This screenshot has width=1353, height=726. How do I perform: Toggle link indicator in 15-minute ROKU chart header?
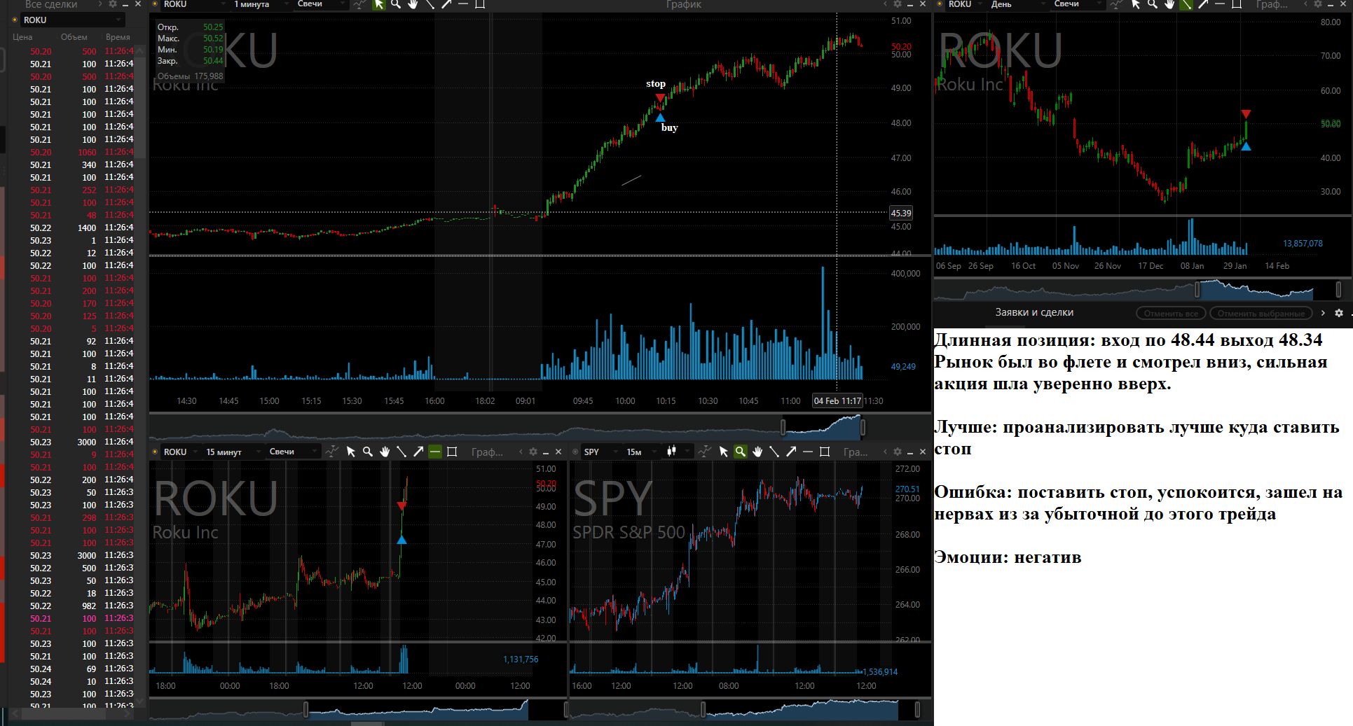coord(155,452)
